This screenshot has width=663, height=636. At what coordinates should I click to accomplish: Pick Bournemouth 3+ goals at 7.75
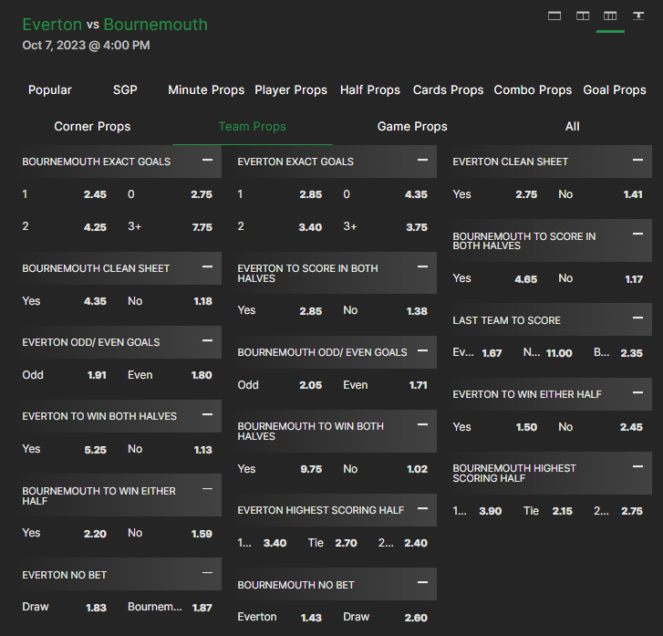[170, 227]
